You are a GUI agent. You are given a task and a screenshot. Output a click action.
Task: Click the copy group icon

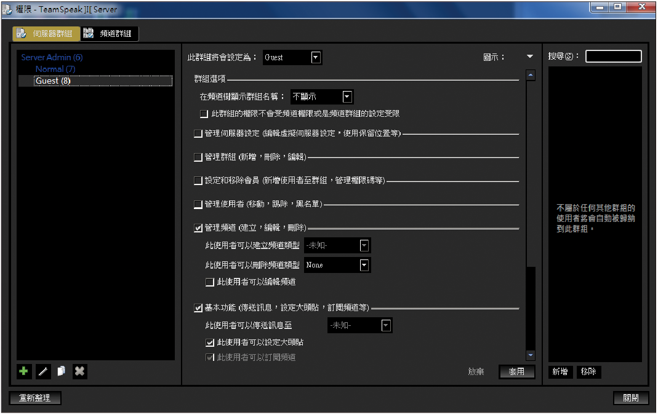pos(62,371)
